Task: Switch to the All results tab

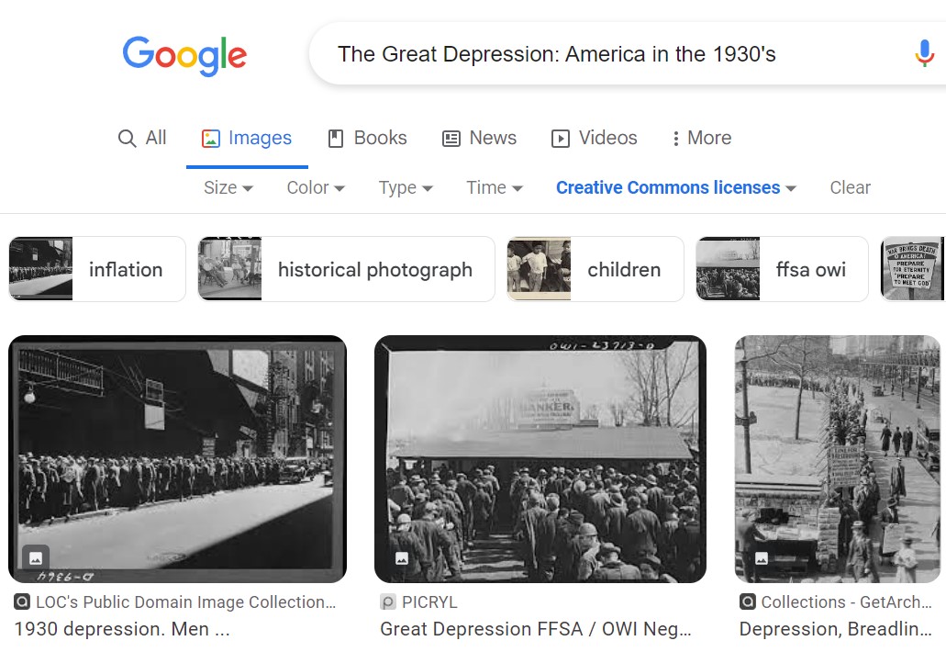Action: click(142, 139)
